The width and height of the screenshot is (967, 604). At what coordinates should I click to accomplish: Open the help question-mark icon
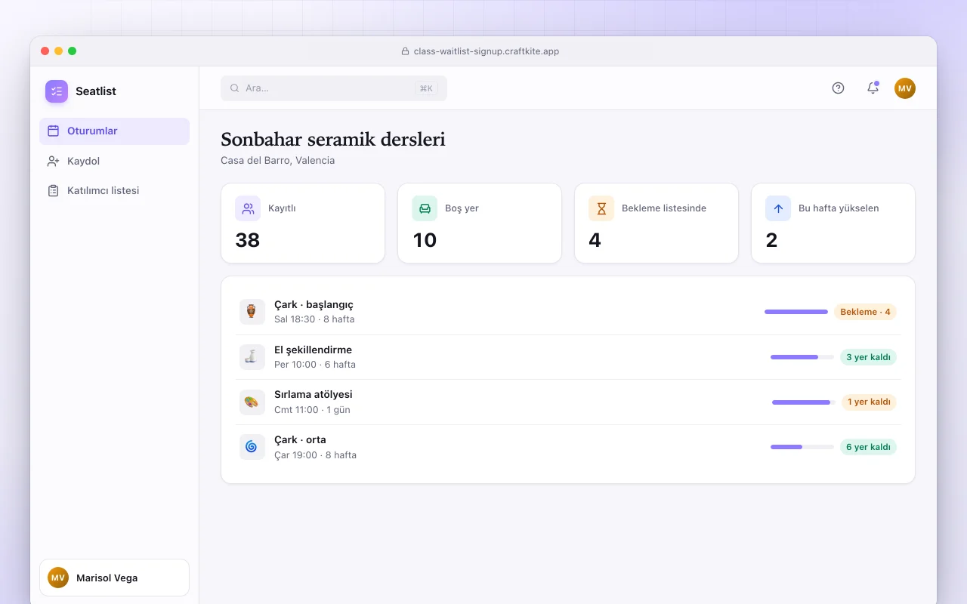[x=838, y=88]
